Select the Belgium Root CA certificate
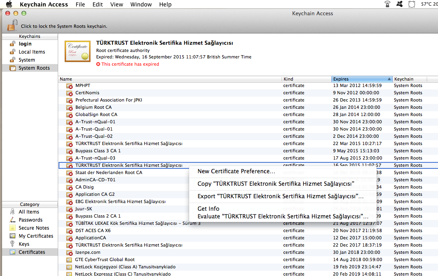438x276 pixels. coord(248,108)
